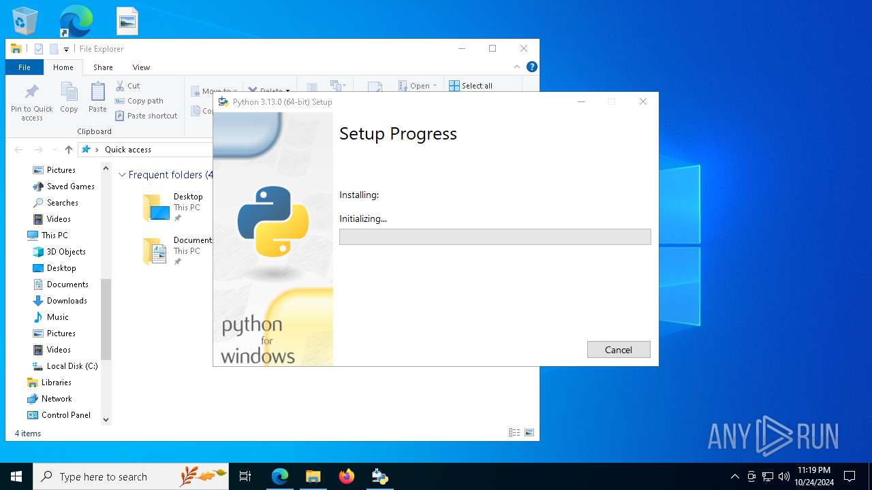The width and height of the screenshot is (872, 490).
Task: Open File Explorer from the taskbar
Action: [x=313, y=476]
